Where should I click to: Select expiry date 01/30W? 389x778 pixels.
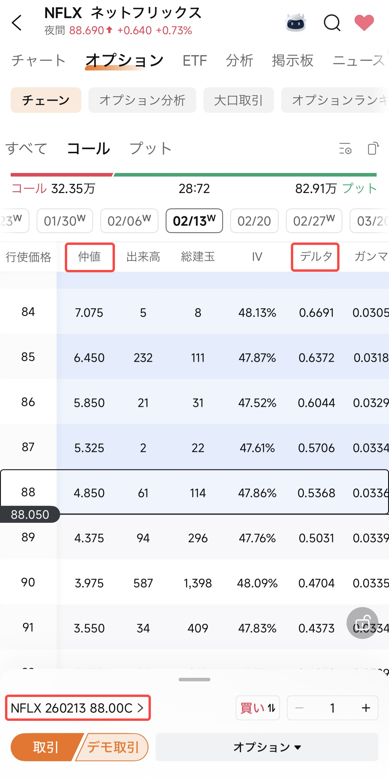point(65,221)
